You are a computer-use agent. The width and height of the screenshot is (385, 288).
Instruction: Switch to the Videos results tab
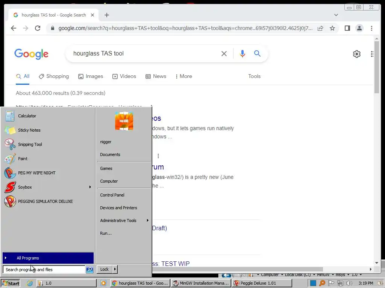124,76
